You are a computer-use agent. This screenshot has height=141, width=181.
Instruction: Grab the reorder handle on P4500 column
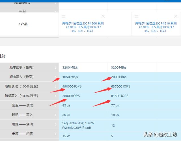[x=63, y=16]
